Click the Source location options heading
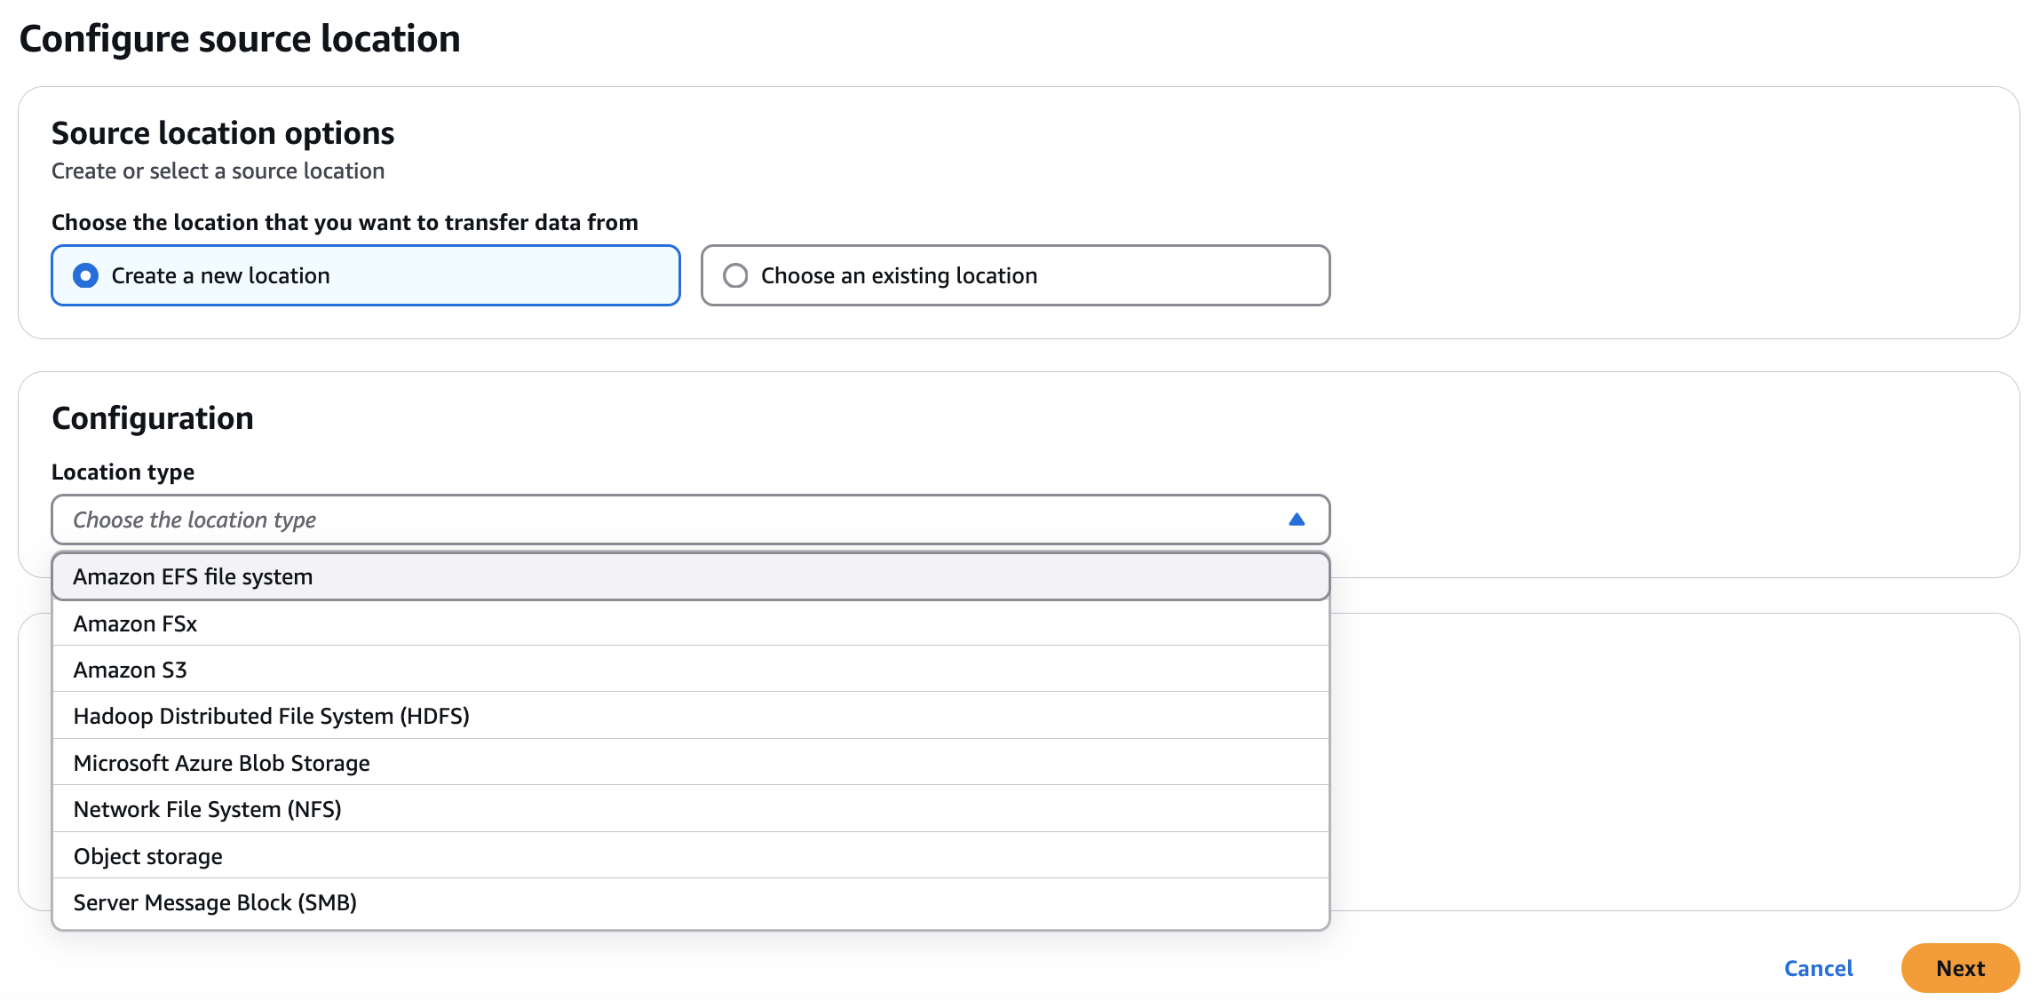The image size is (2039, 1000). [x=222, y=133]
